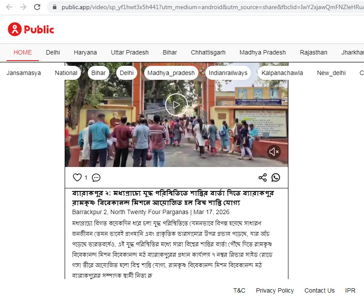Like the post with heart icon
The image size is (364, 300).
(x=77, y=177)
